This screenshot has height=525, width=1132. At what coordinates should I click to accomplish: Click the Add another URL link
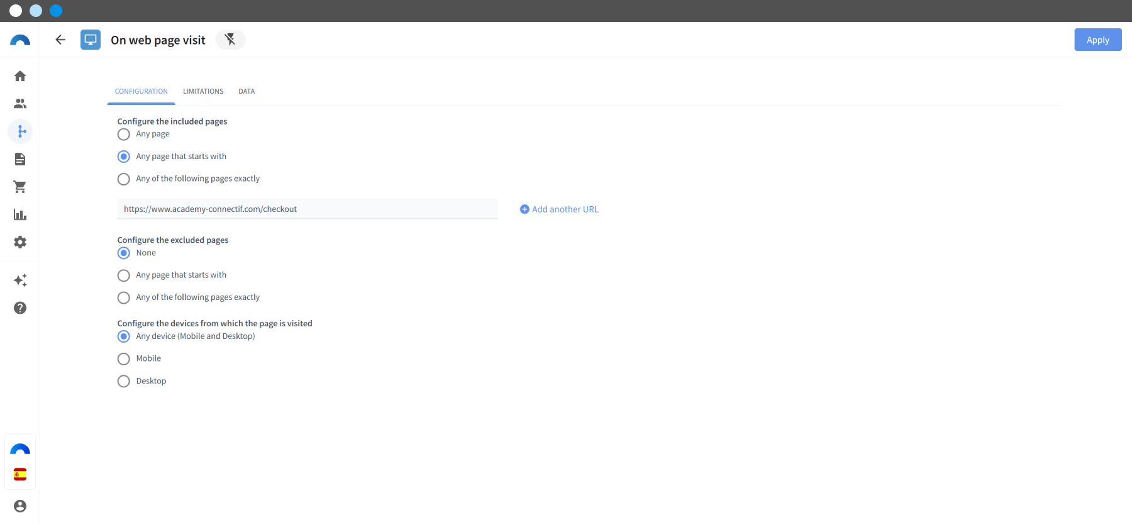(x=559, y=209)
